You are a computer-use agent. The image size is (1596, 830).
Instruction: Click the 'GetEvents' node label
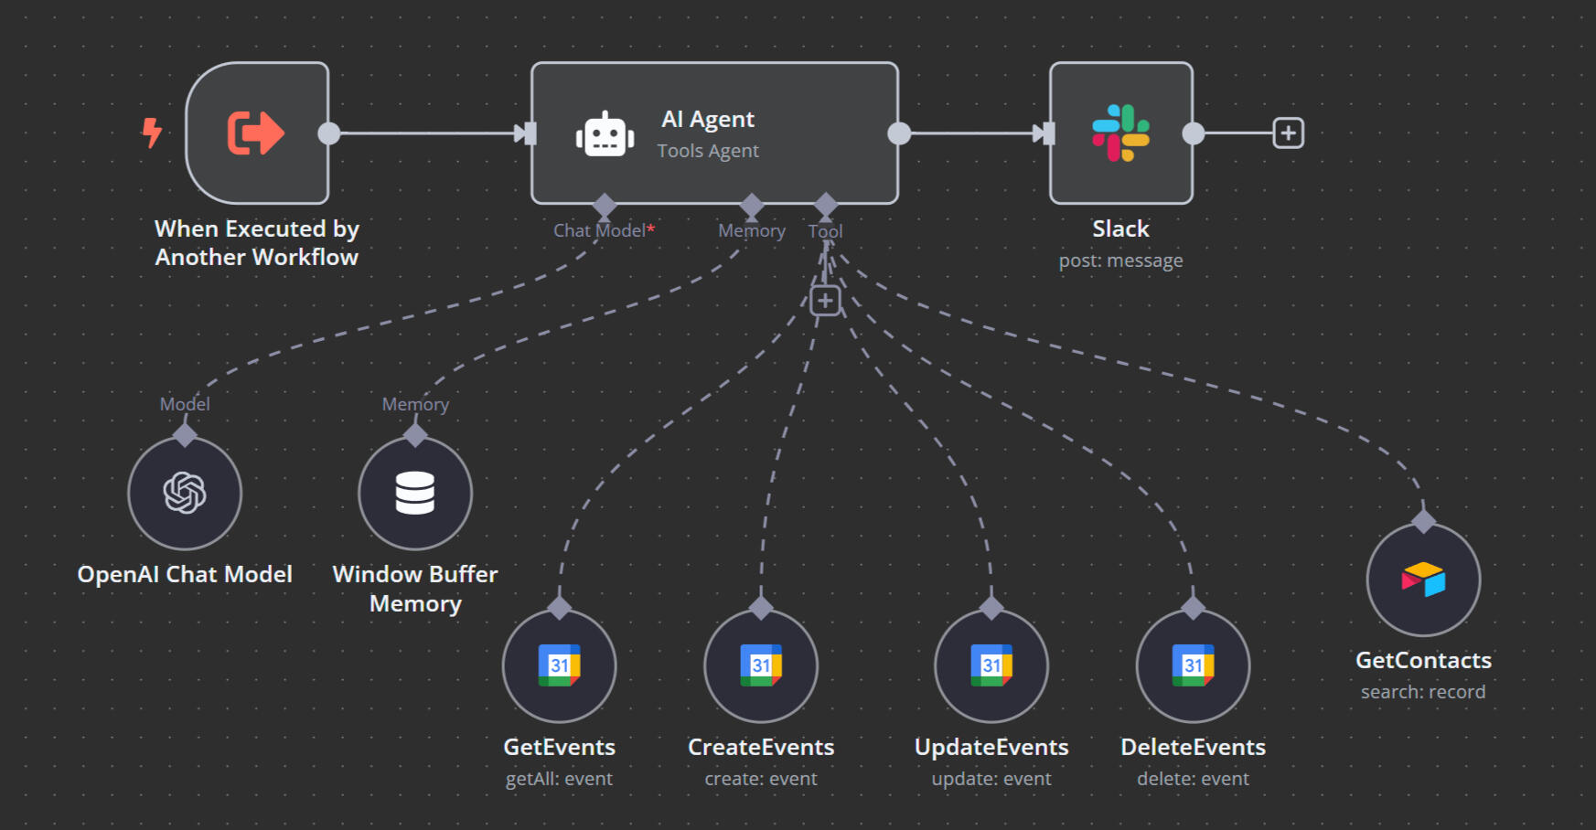click(560, 747)
